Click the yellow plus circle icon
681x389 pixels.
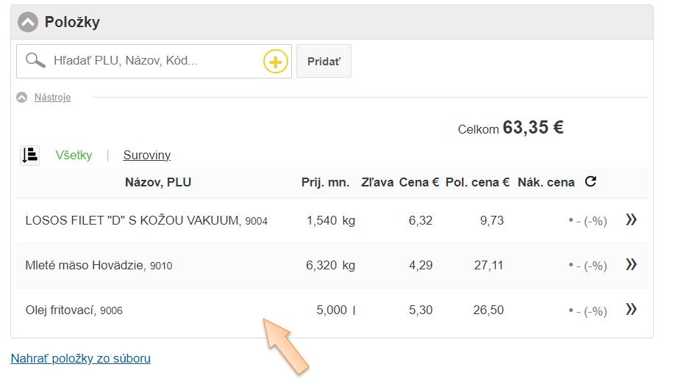(x=275, y=62)
